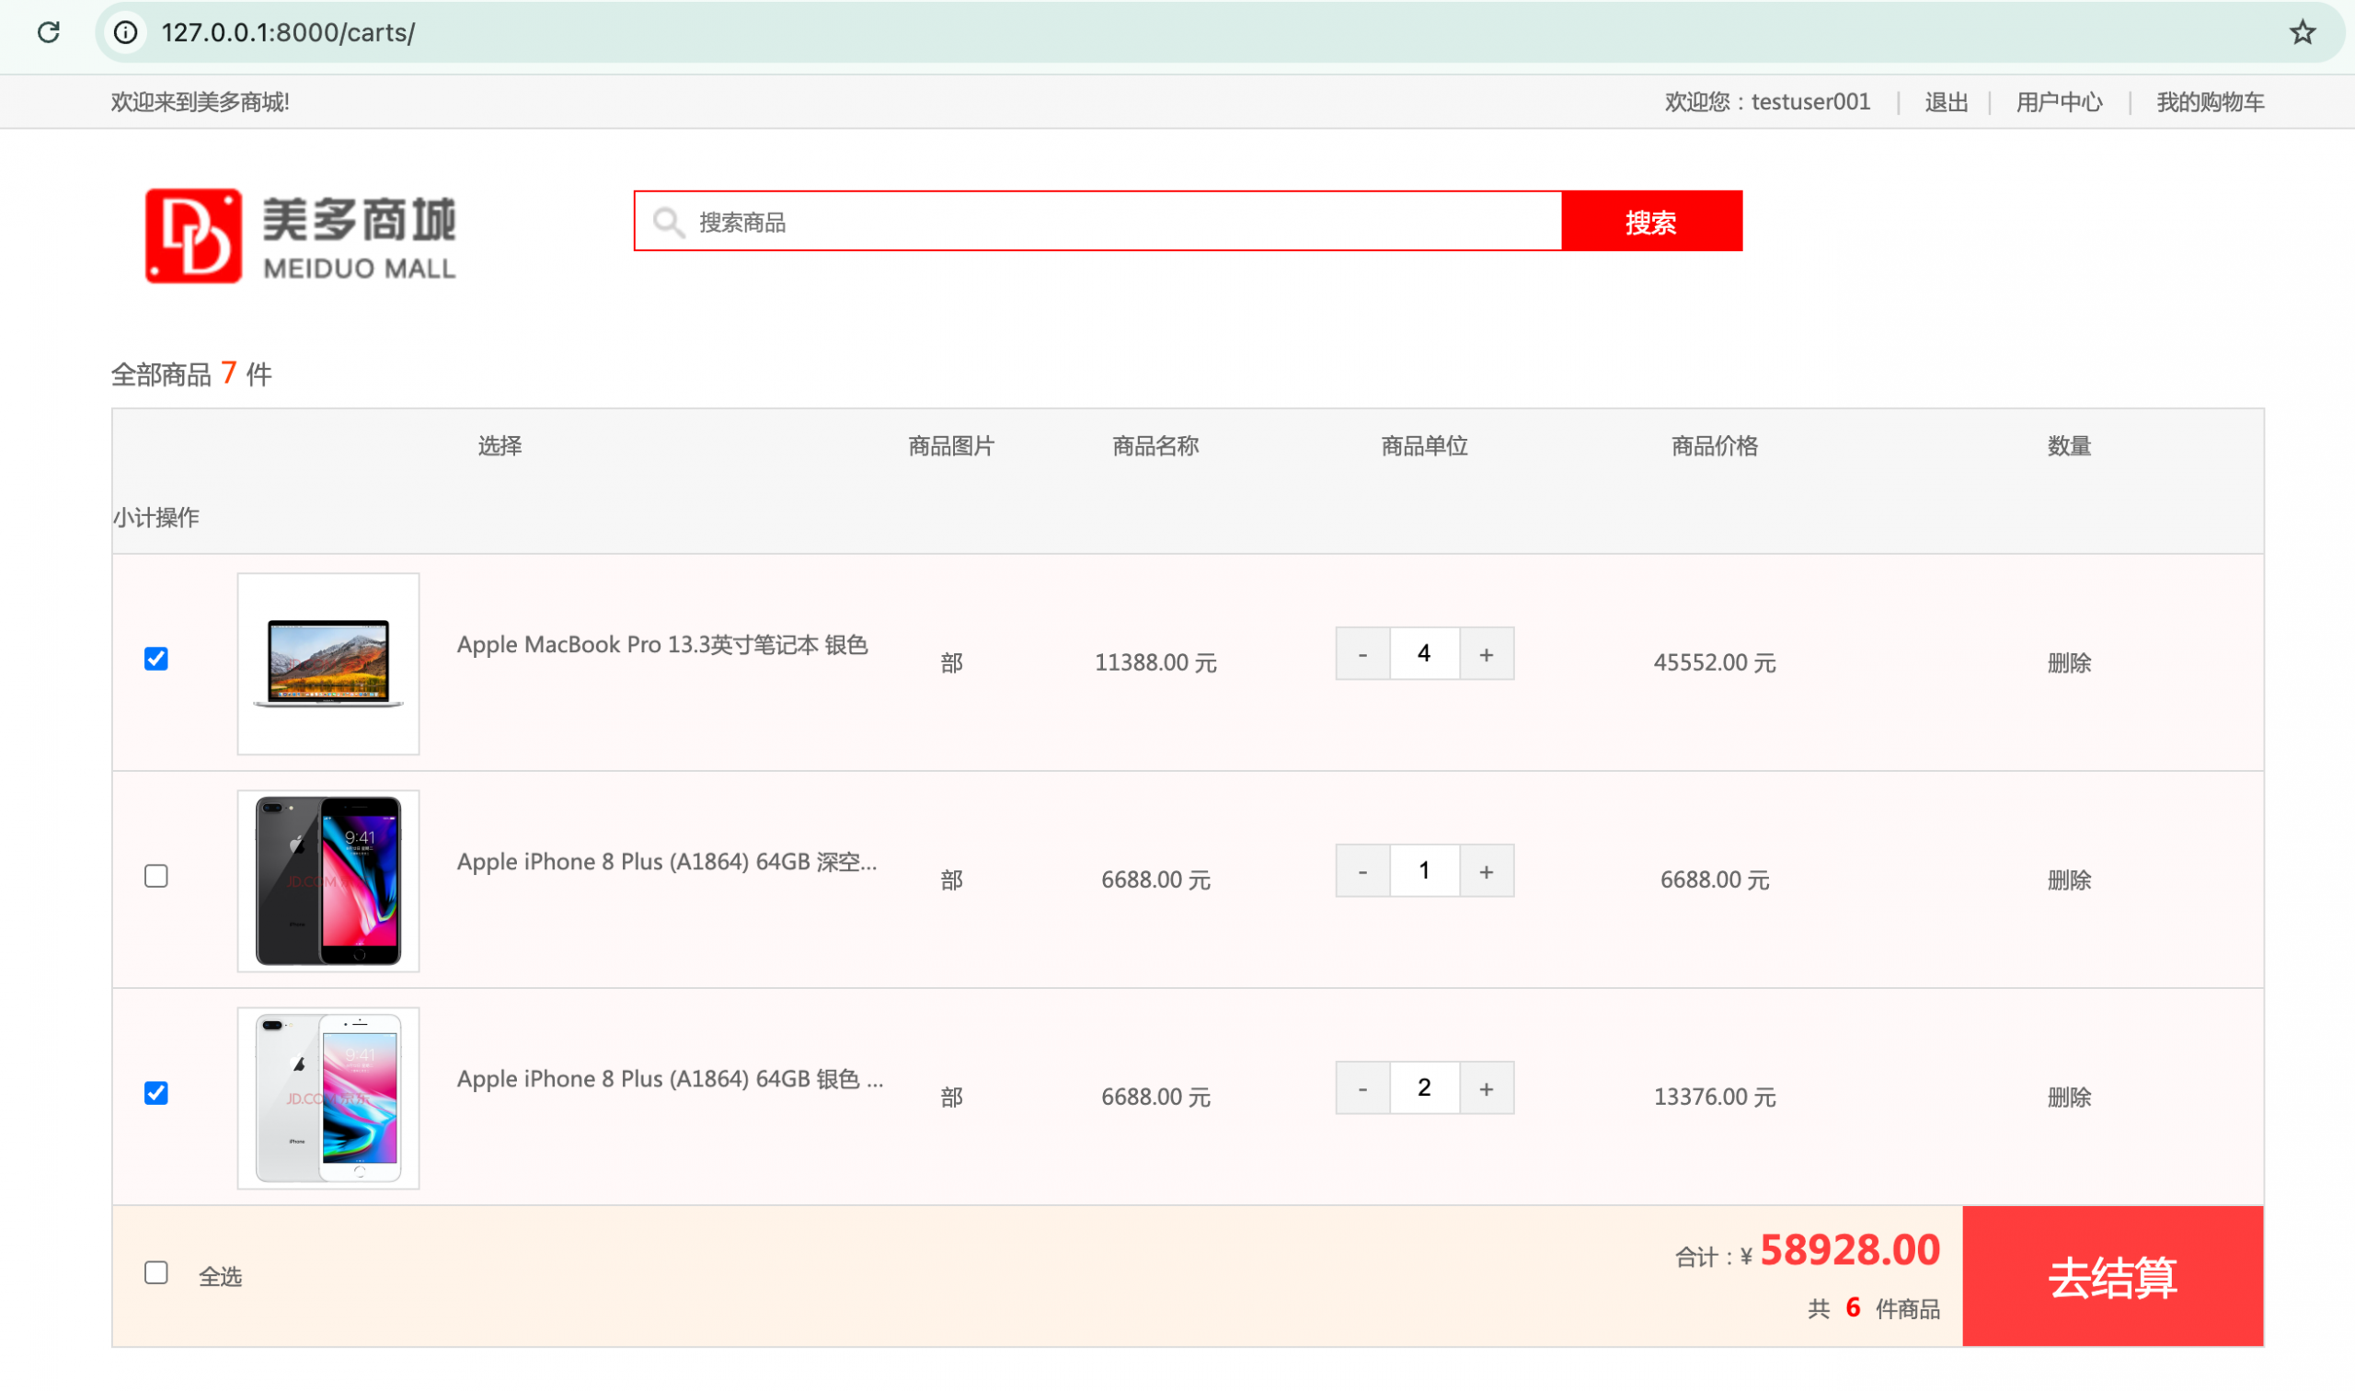Screen dimensions: 2355x1391
Task: Check the iPhone 8 Plus 深空 item checkbox
Action: [x=156, y=876]
